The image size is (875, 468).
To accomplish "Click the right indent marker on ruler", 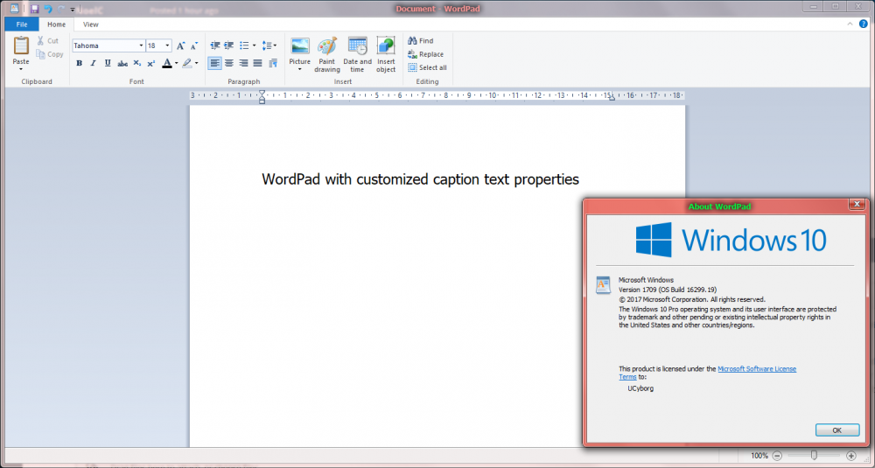I will [x=612, y=98].
